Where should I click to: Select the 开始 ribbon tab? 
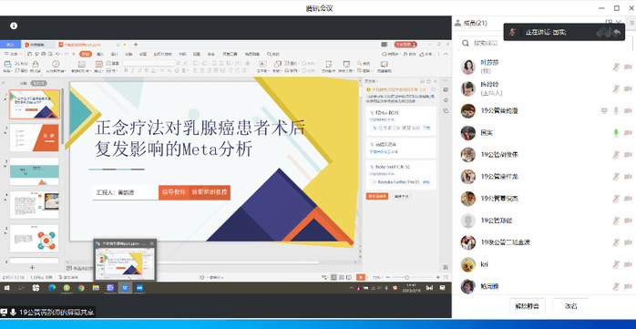tap(85, 54)
